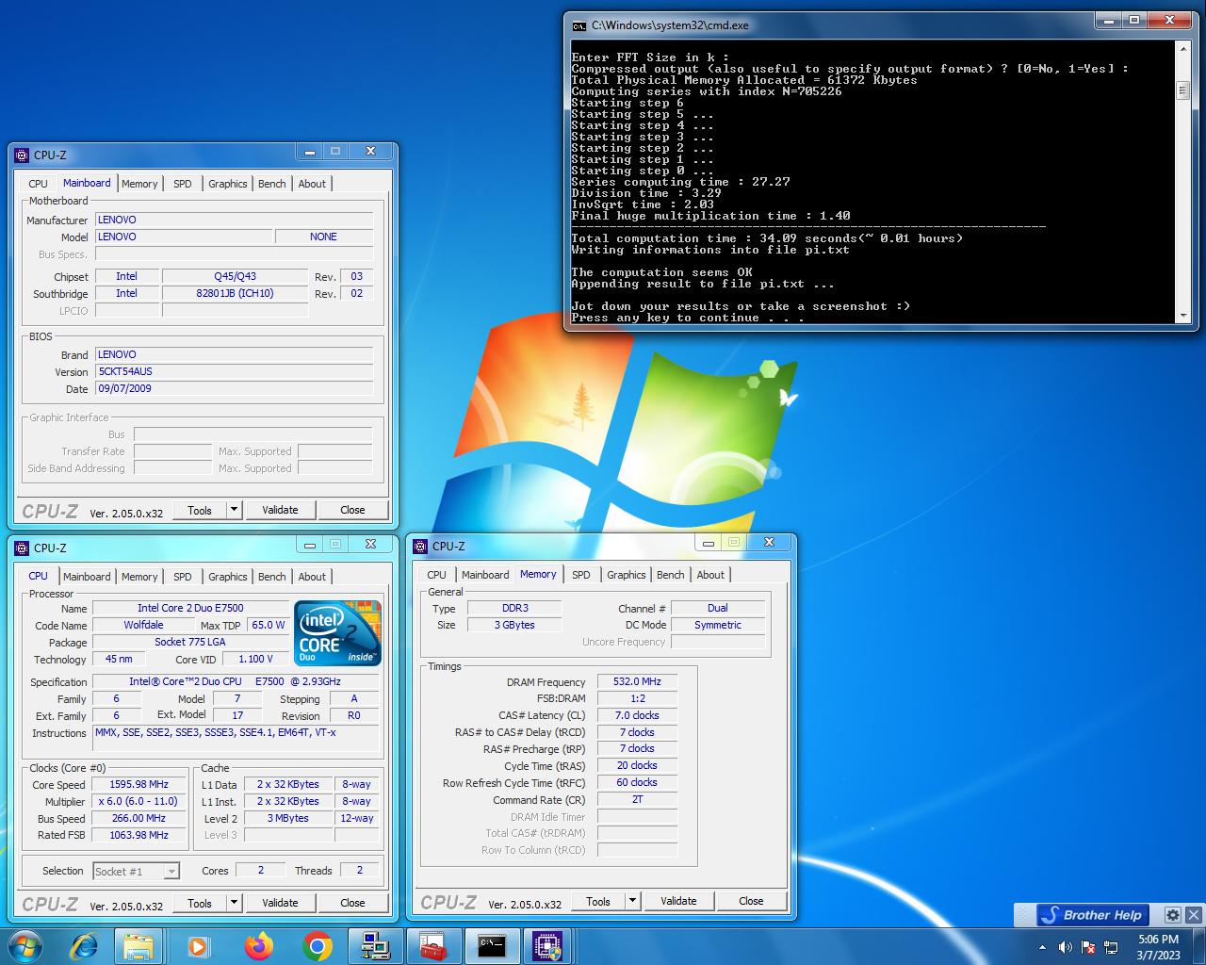Click Validate in the CPU window

pos(280,903)
